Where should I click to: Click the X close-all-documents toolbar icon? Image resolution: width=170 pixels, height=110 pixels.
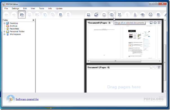pos(119,14)
